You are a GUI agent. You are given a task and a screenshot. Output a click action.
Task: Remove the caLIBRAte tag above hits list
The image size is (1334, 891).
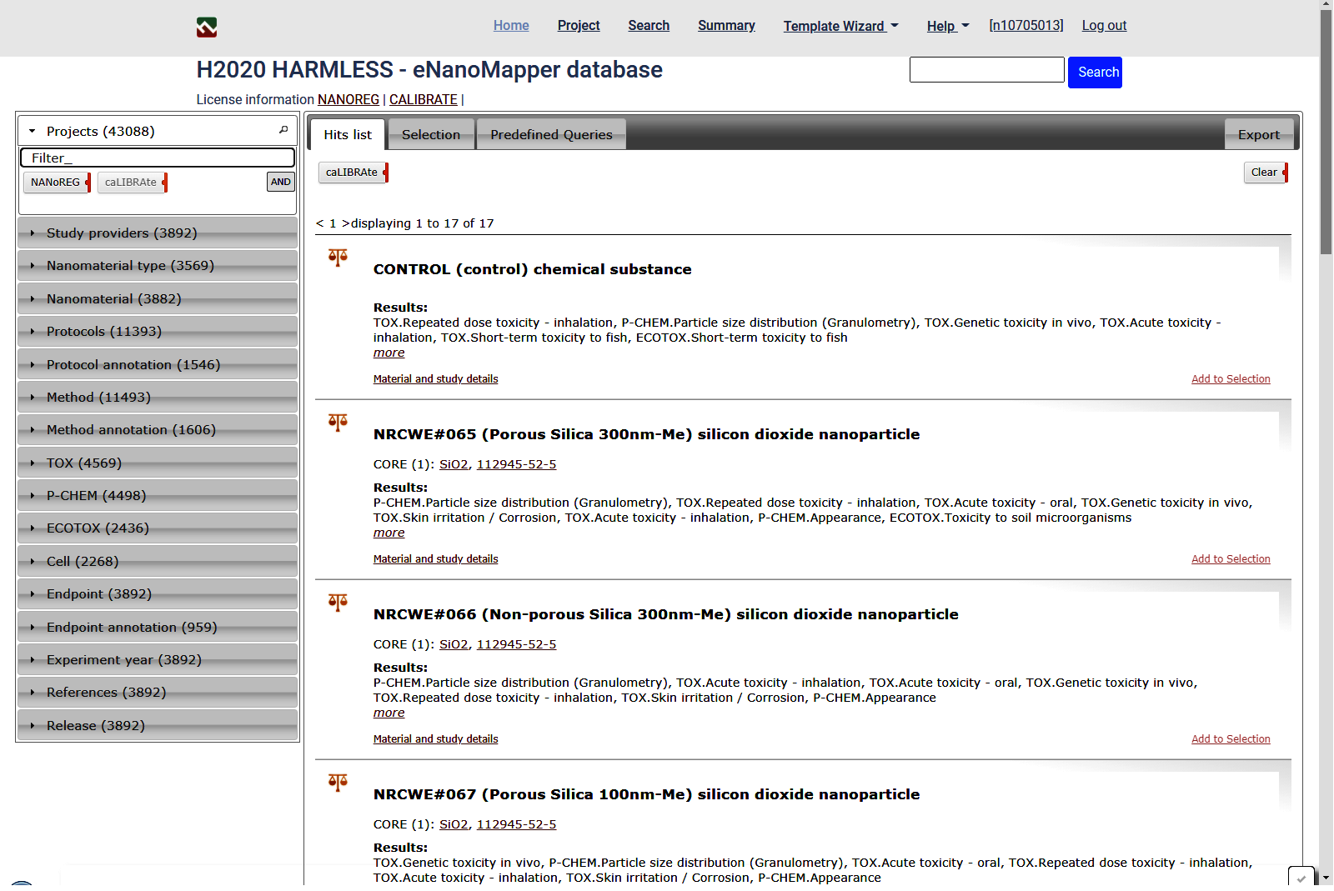[386, 173]
